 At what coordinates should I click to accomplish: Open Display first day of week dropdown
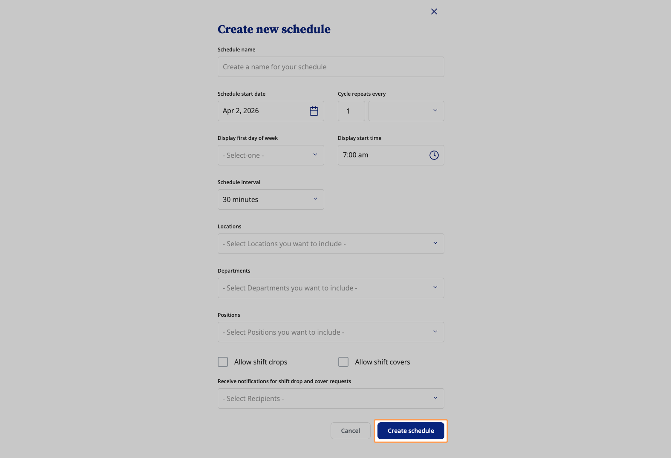coord(271,155)
